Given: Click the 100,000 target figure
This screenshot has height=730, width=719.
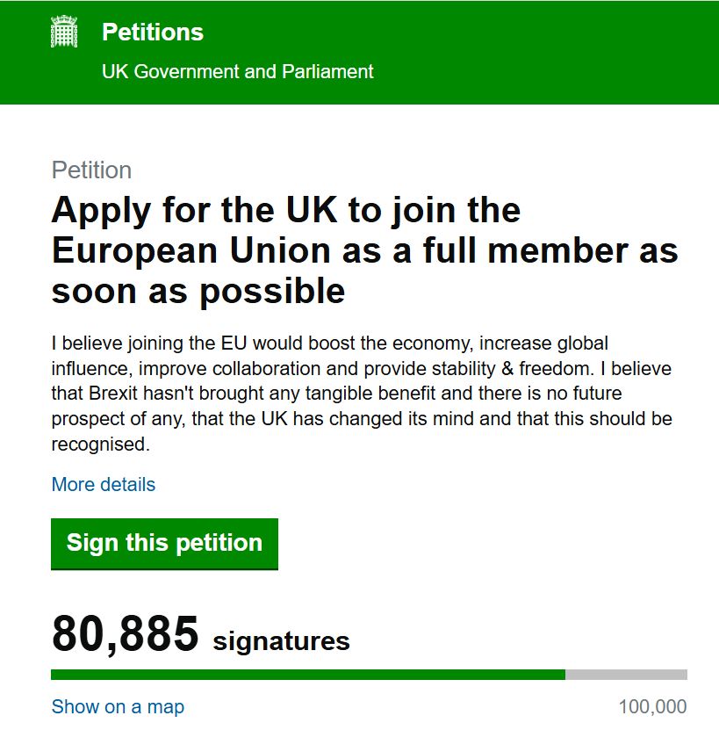Looking at the screenshot, I should tap(652, 707).
